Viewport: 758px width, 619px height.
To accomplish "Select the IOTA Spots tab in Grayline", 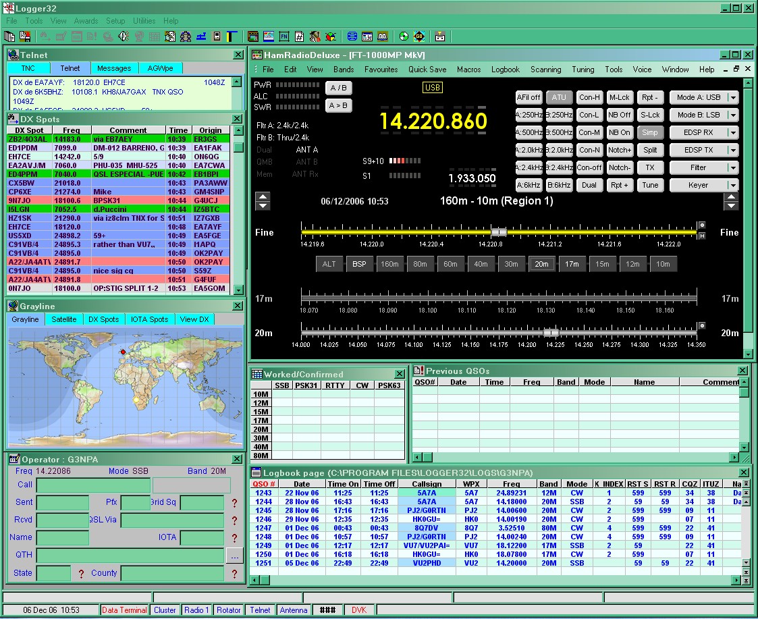I will [149, 319].
